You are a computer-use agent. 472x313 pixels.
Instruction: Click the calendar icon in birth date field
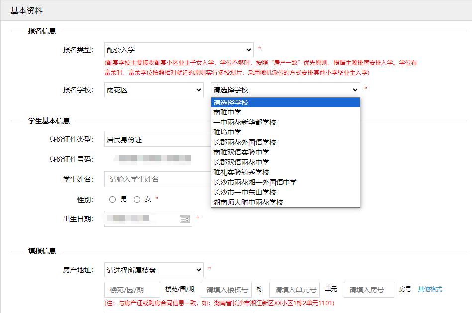(185, 219)
